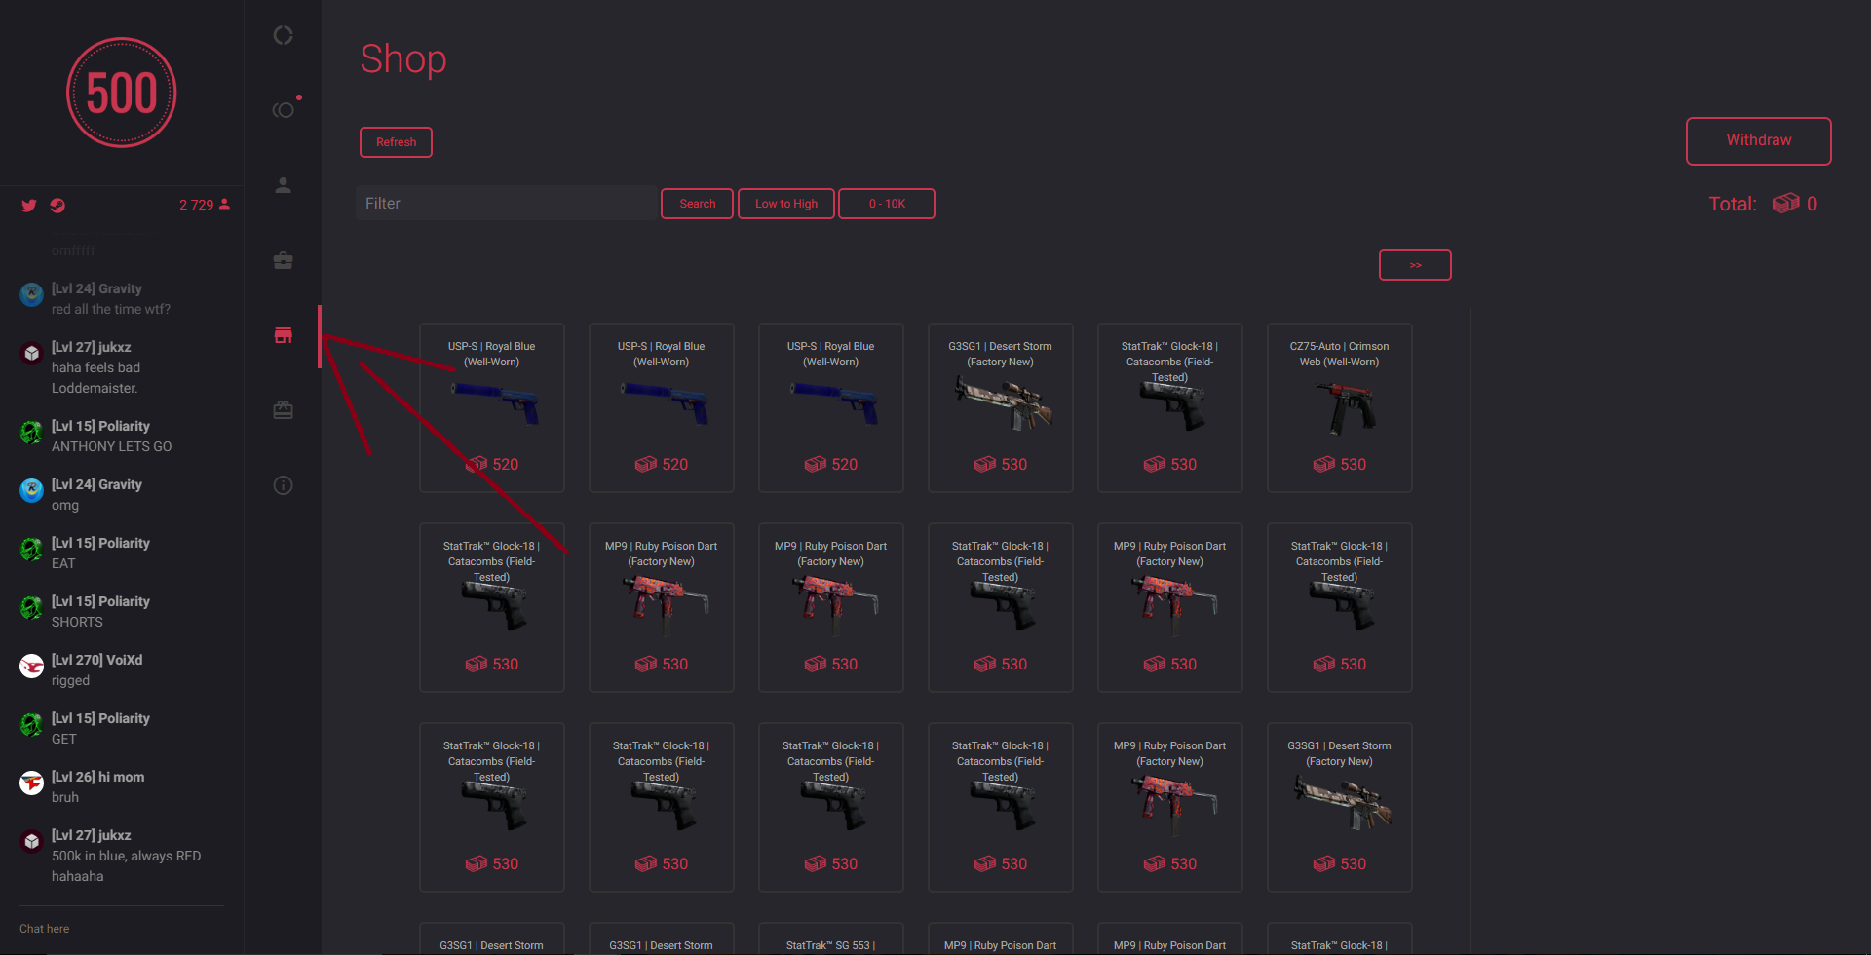1871x955 pixels.
Task: Click the '[Lvl 26] hi mom' username
Action: pos(97,777)
